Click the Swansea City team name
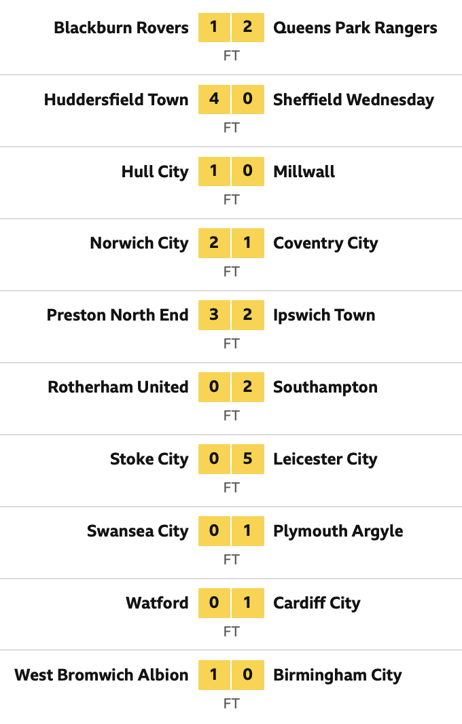This screenshot has height=724, width=462. click(x=138, y=532)
